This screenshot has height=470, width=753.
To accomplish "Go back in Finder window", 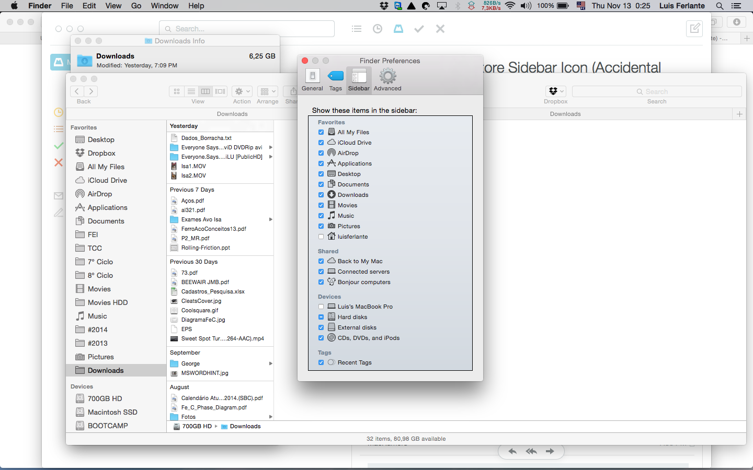I will click(77, 91).
